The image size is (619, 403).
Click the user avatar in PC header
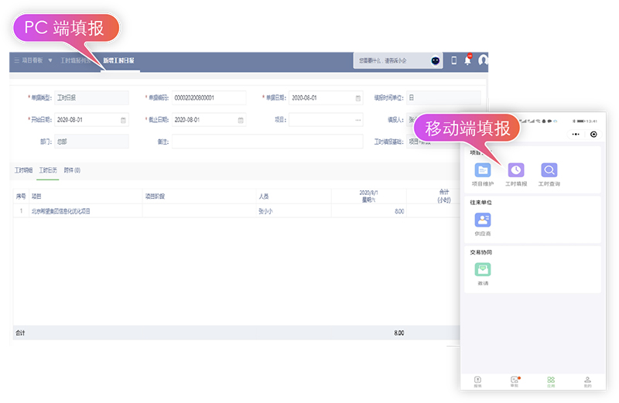pyautogui.click(x=483, y=60)
